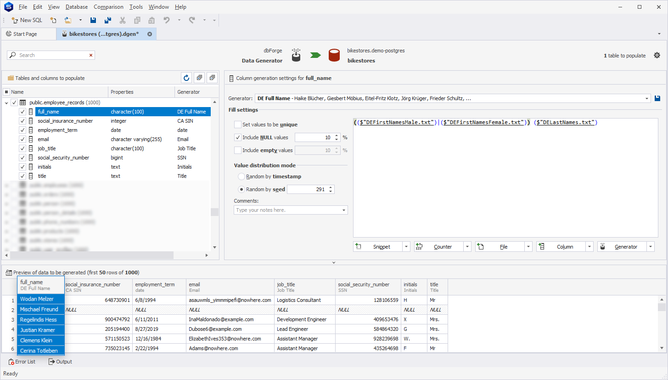
Task: Click the File button
Action: coord(500,247)
